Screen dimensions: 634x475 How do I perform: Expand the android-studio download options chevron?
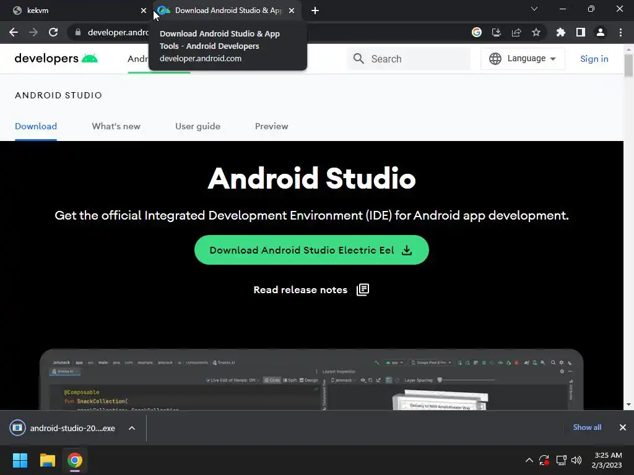(132, 428)
